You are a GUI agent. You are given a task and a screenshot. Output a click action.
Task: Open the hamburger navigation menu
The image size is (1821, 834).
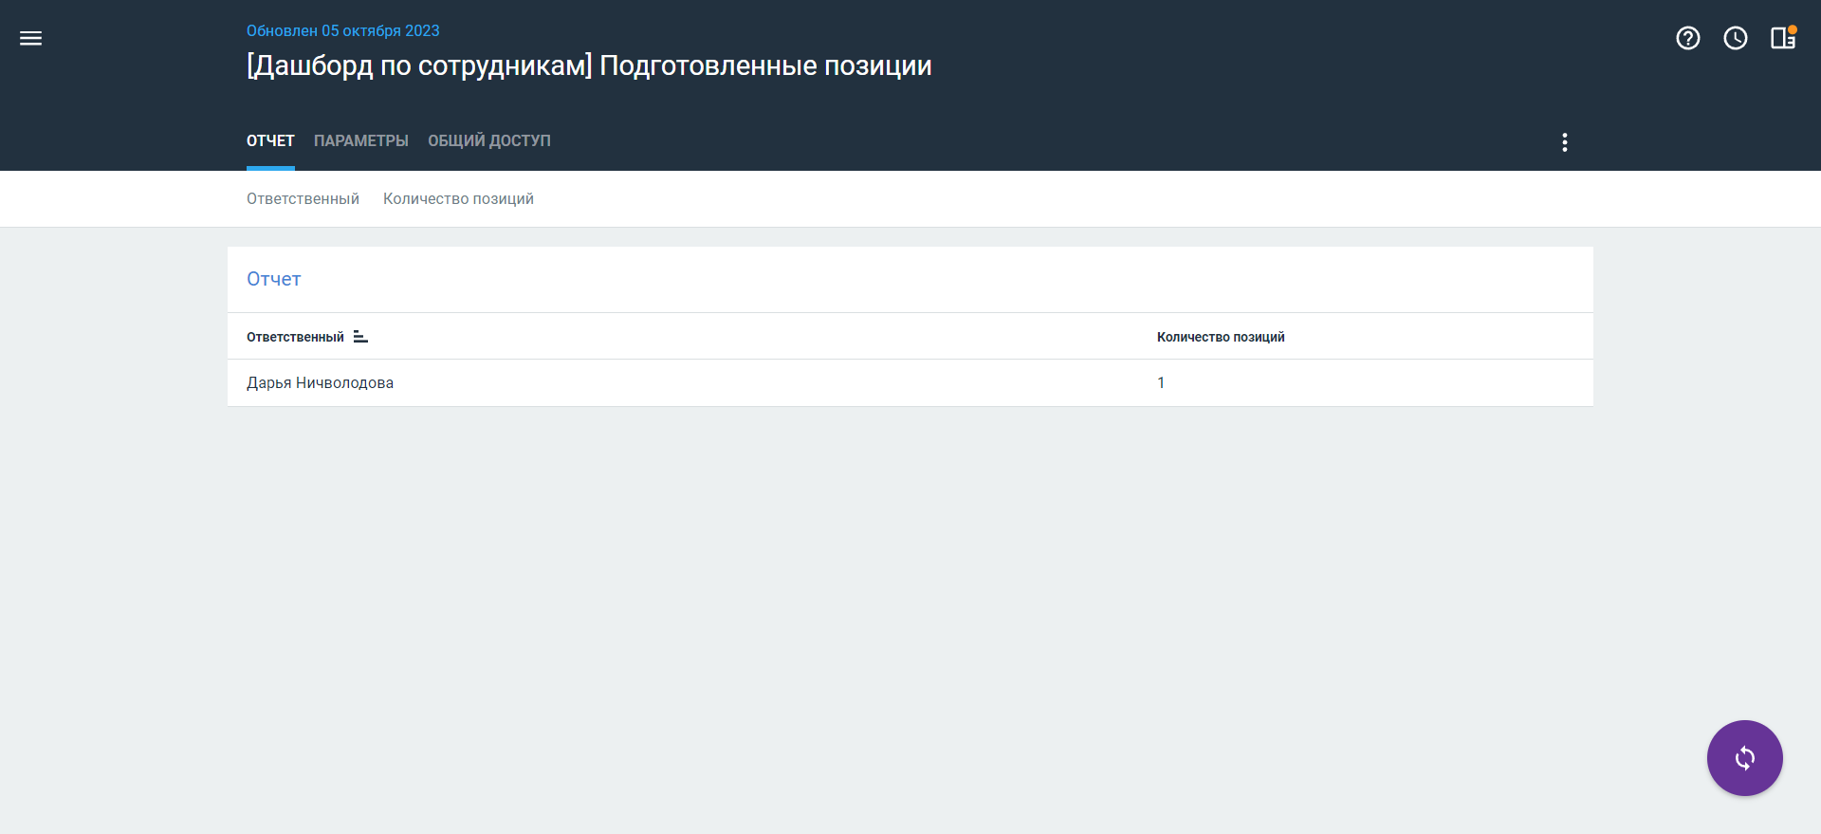pos(30,38)
